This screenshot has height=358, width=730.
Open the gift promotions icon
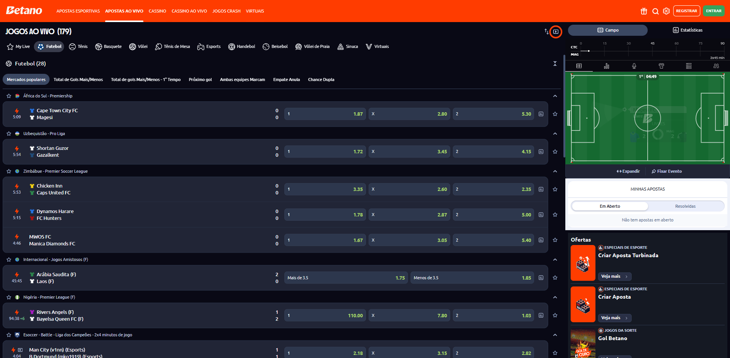coord(644,11)
